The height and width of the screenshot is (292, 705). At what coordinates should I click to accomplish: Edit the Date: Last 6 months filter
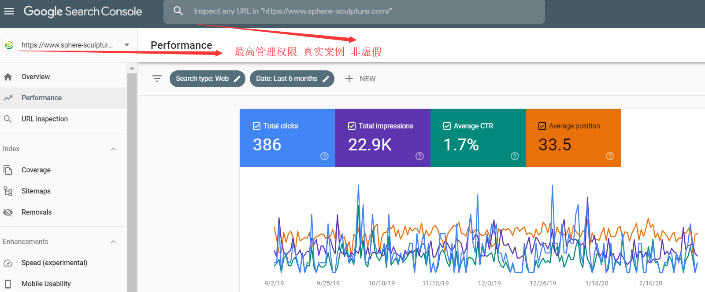tap(292, 79)
